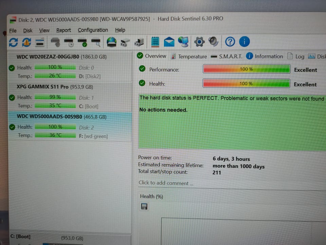The image size is (326, 245).
Task: Click the '6 days, 3 hours' power on value
Action: (x=231, y=159)
